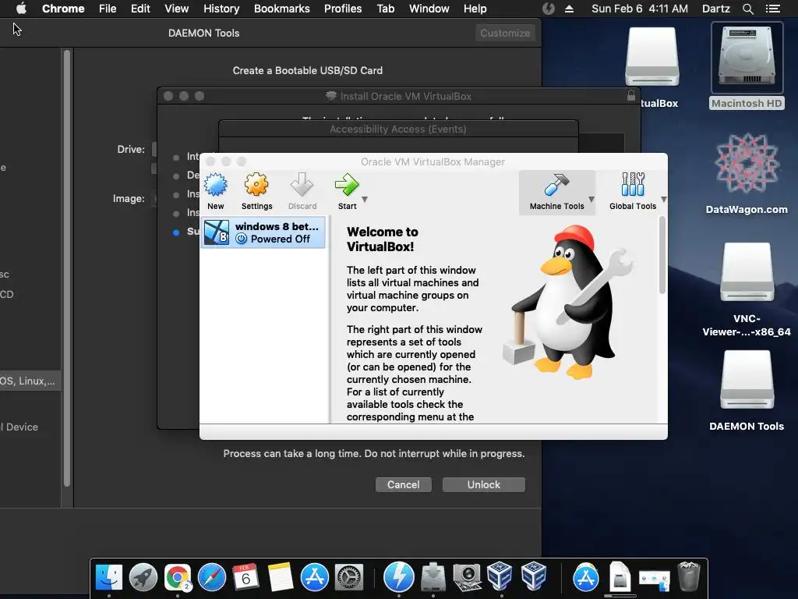Expand the Machine Tools dropdown arrow
This screenshot has height=599, width=798.
(x=591, y=200)
